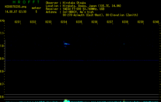Image resolution: width=161 pixels, height=102 pixels.
Task: Click the 0234 time marker
Action: tap(64, 22)
